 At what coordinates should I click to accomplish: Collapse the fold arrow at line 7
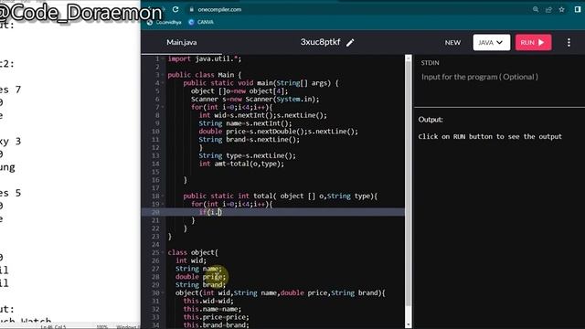pos(163,108)
